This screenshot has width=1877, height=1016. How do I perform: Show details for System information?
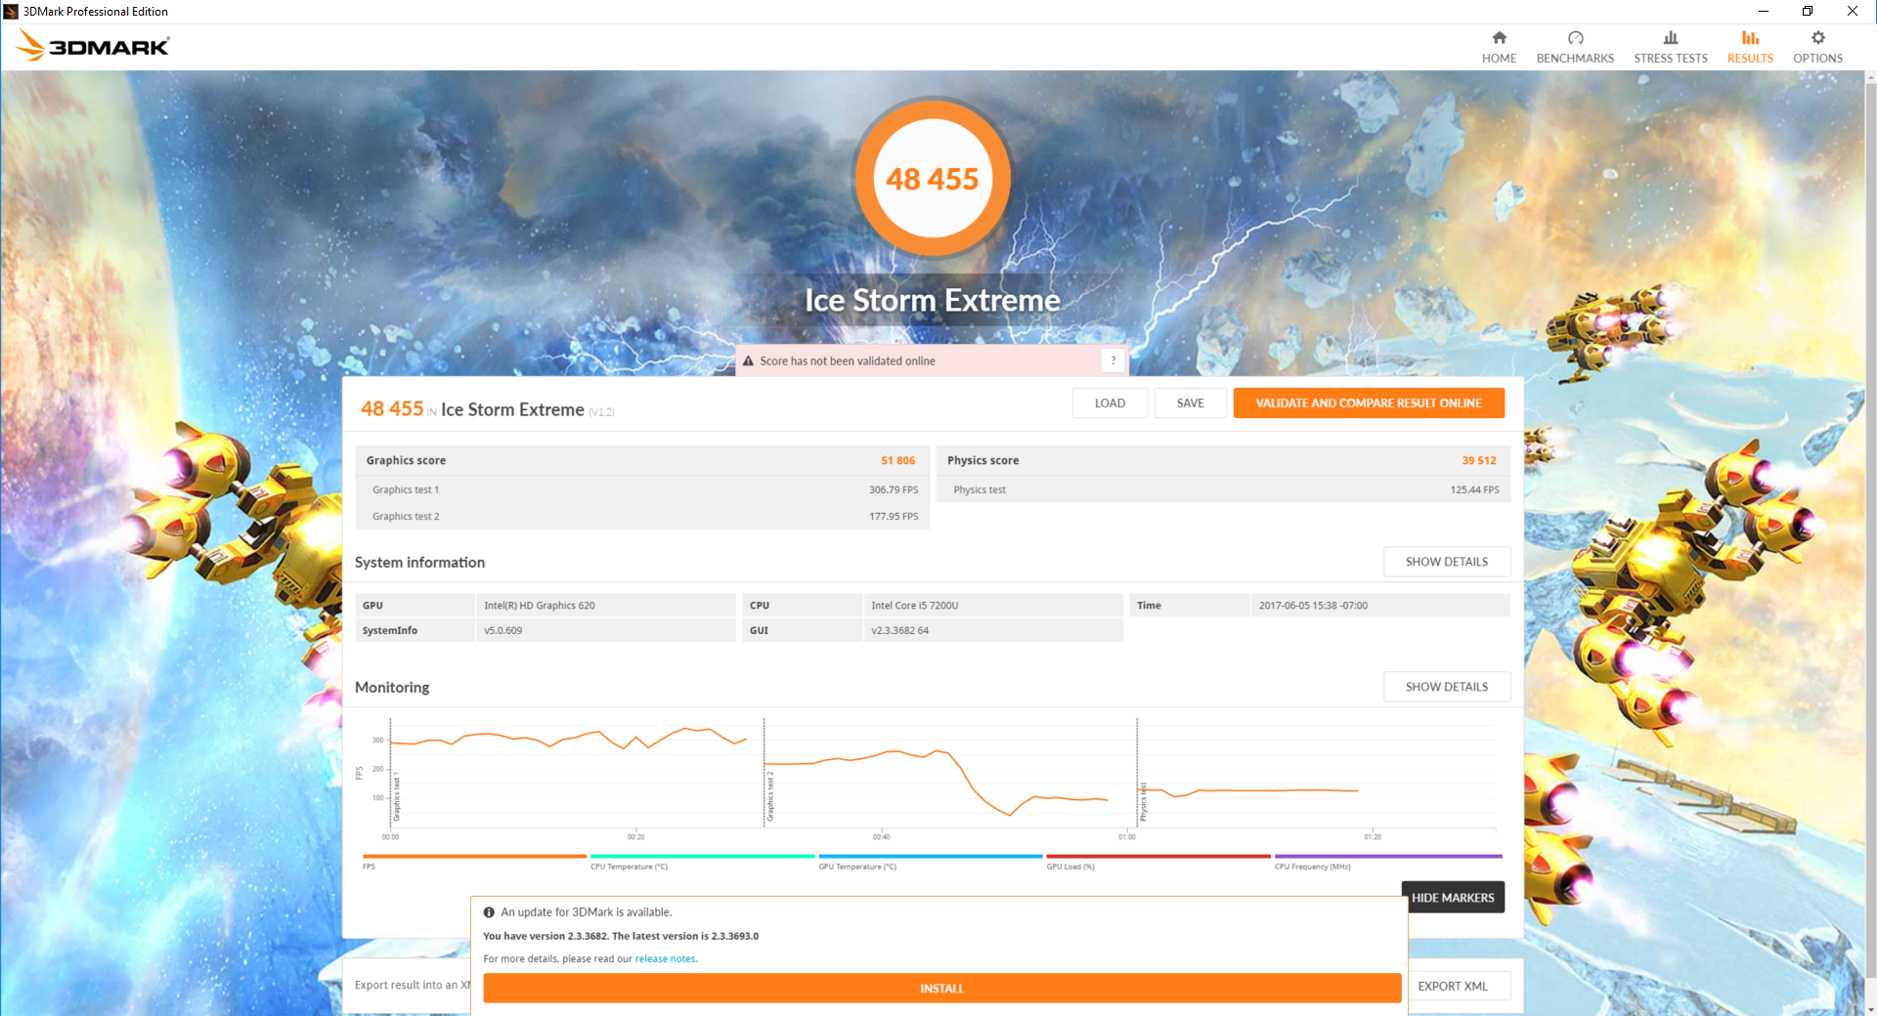[1447, 562]
